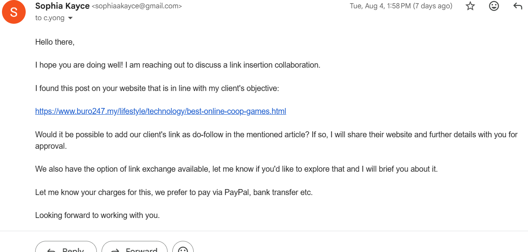Click the 'to c.yong' recipient text
Viewport: 528px width, 252px height.
50,18
